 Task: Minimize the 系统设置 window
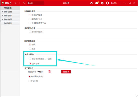pyautogui.click(x=125, y=3)
